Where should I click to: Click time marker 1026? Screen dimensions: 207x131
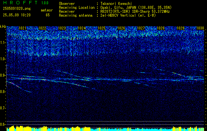[121, 28]
